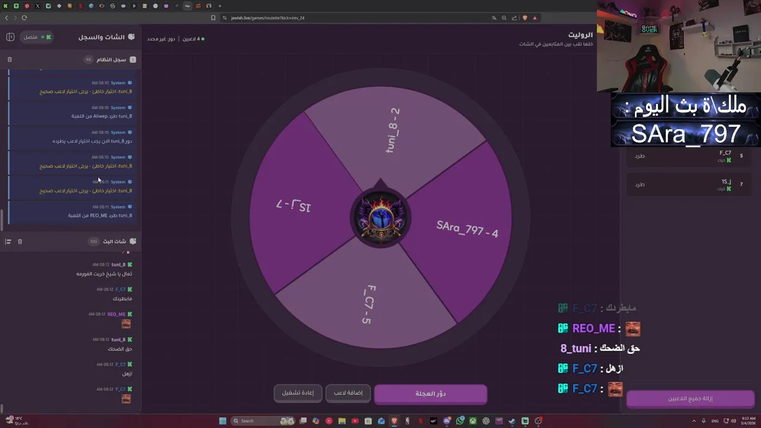
Task: Click the إضافة لاعب add player button
Action: [348, 393]
